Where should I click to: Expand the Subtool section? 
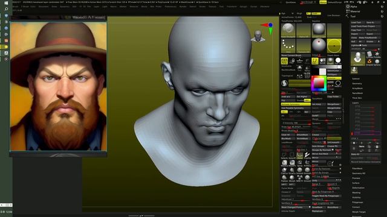click(356, 79)
